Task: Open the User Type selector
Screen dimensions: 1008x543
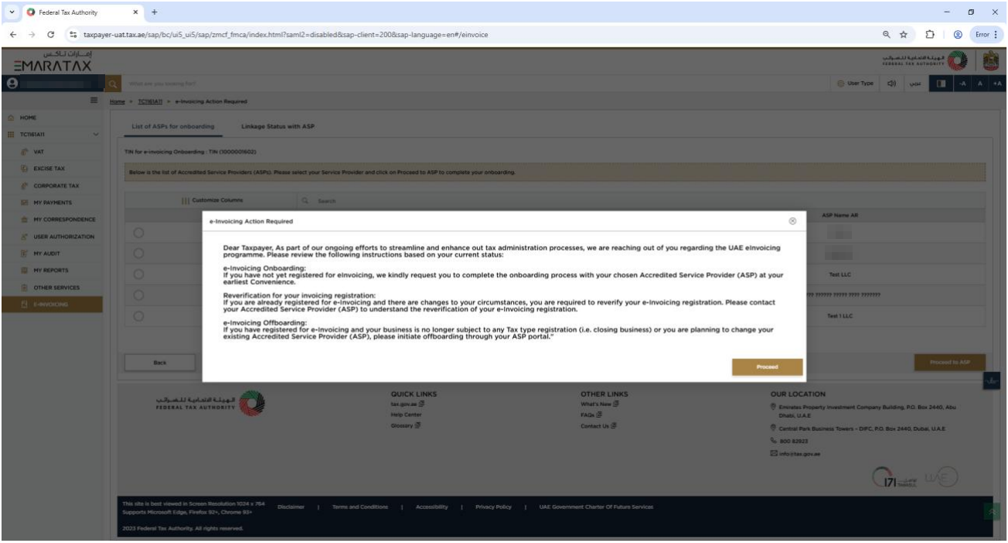Action: point(855,84)
